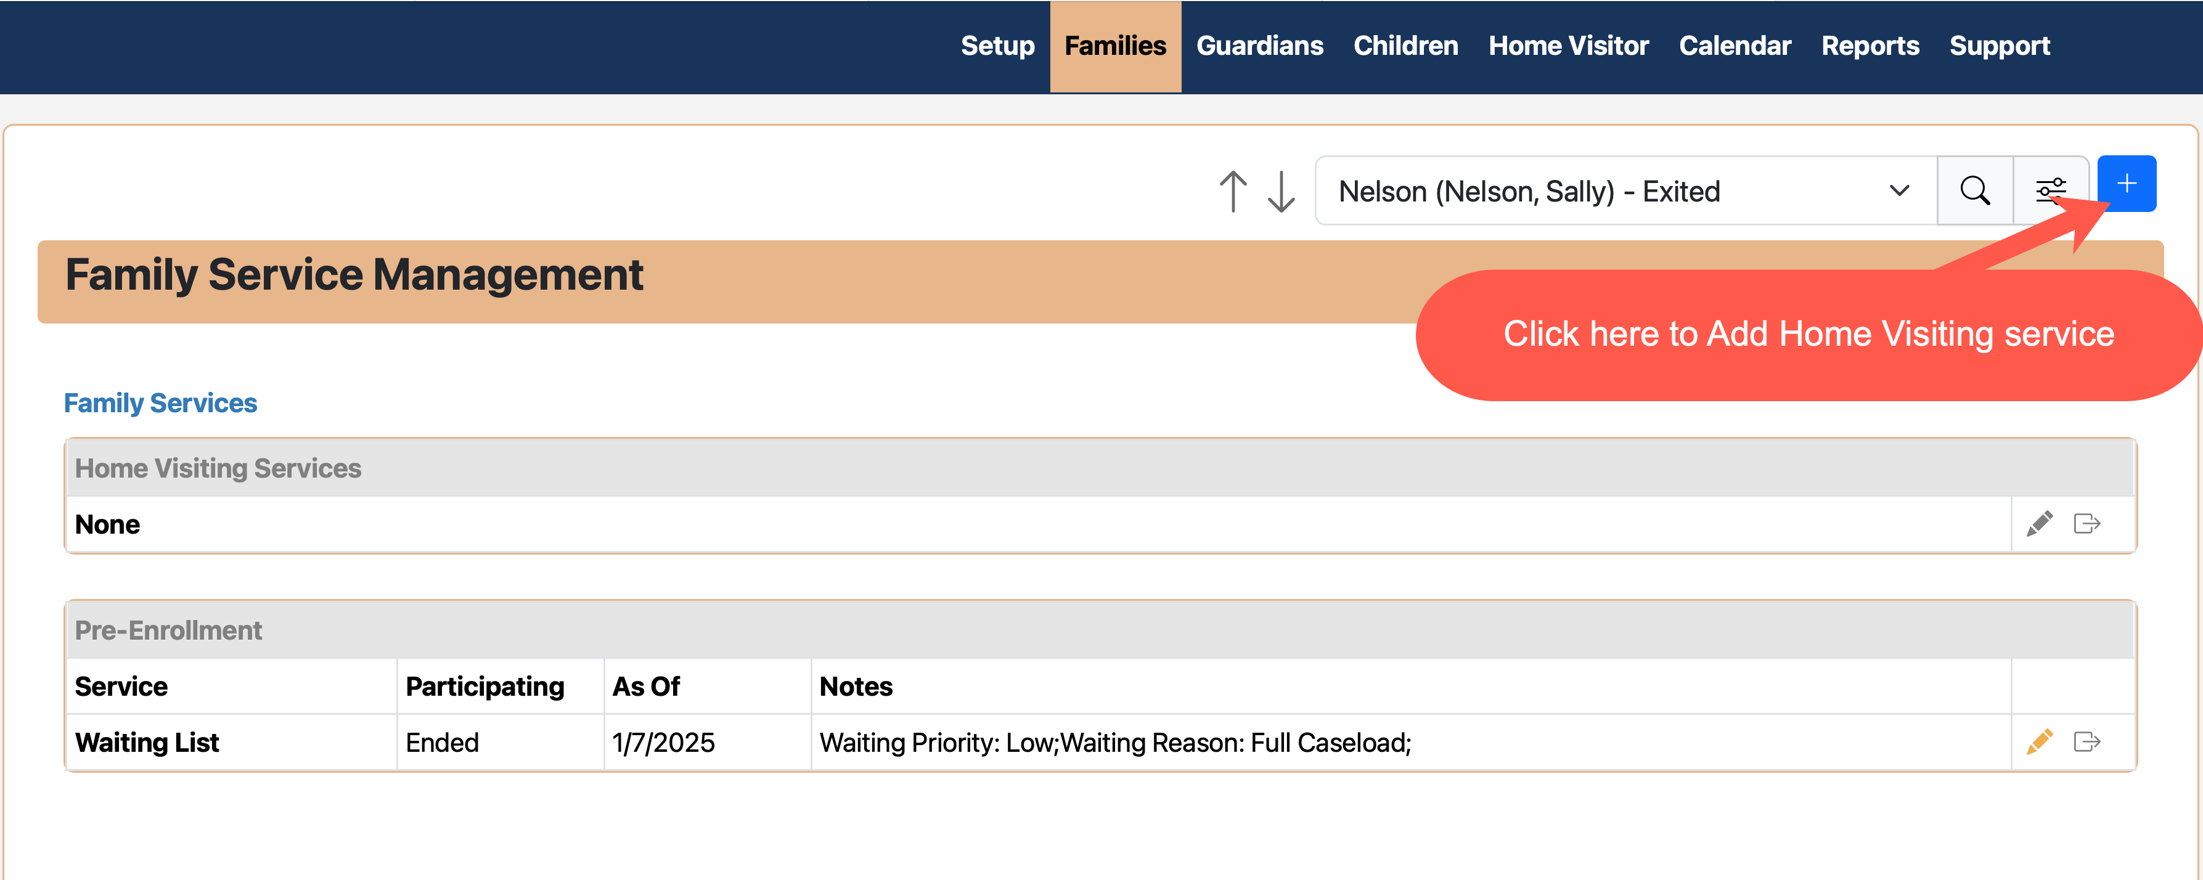Click exit icon in Waiting List row
Screen dimensions: 2203x880
click(2087, 741)
